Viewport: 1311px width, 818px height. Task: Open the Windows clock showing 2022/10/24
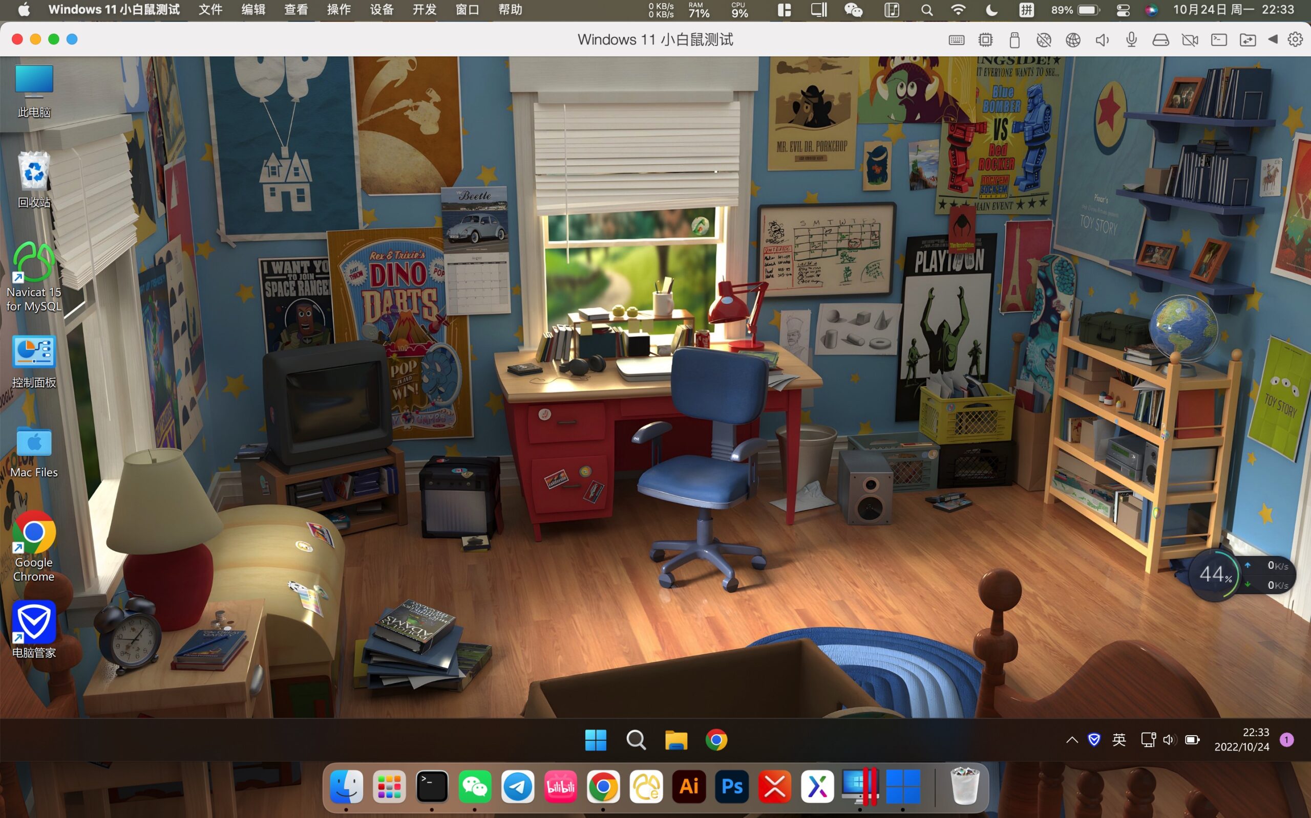click(1242, 740)
